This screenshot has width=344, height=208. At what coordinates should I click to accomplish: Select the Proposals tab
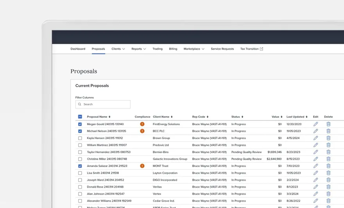98,49
